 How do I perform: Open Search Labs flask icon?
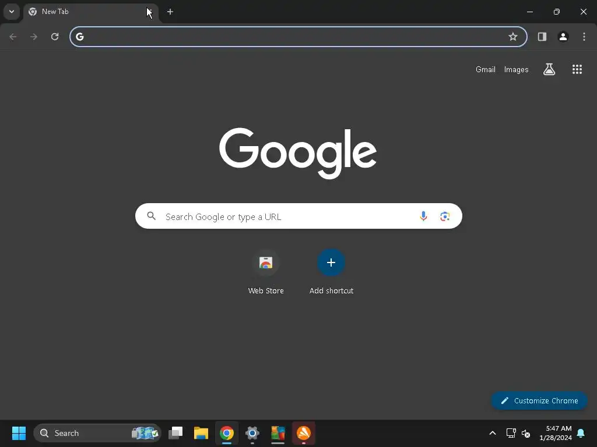tap(549, 69)
